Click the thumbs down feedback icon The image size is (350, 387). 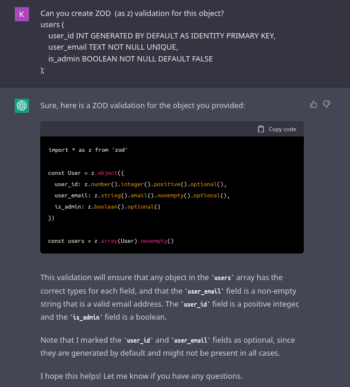326,105
